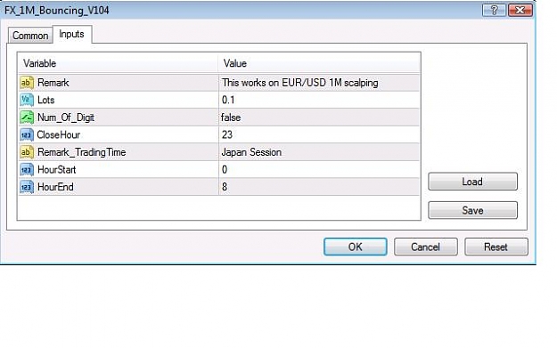The height and width of the screenshot is (348, 557).
Task: Select the HourStart variable name
Action: click(57, 170)
